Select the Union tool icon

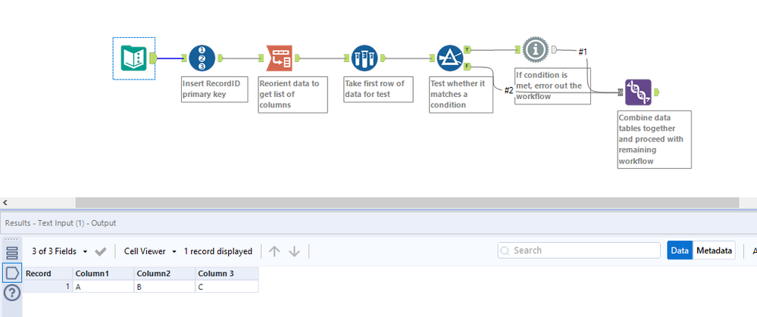point(638,92)
